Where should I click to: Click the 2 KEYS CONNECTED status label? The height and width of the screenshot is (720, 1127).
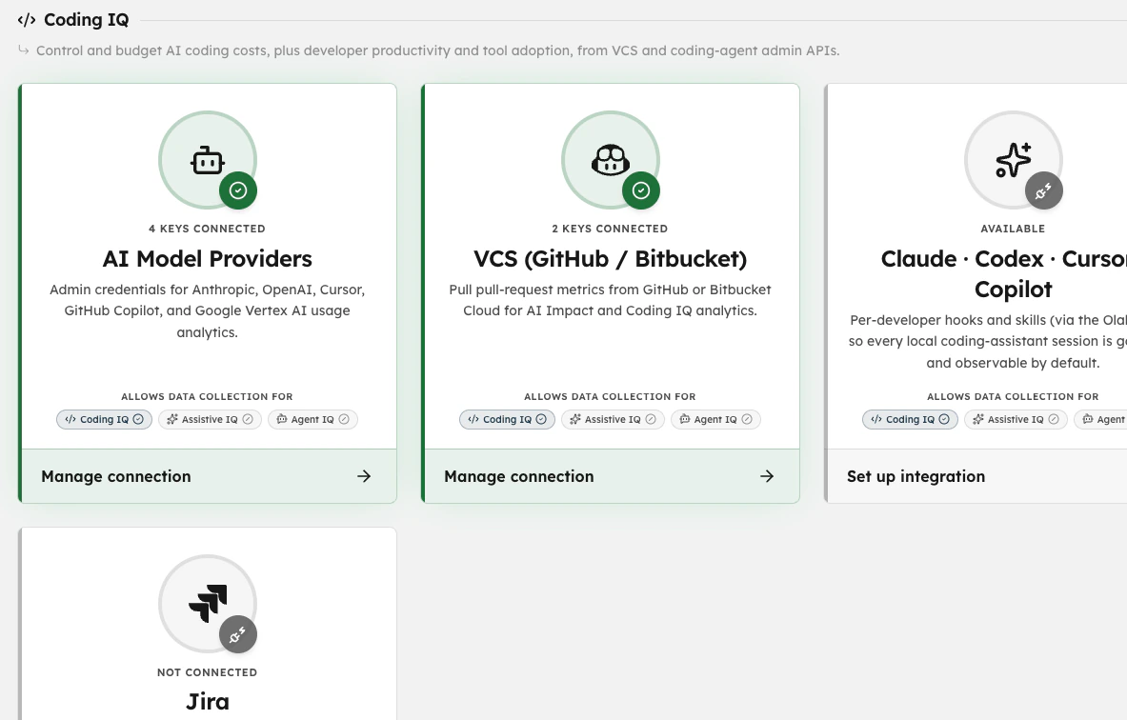coord(611,229)
